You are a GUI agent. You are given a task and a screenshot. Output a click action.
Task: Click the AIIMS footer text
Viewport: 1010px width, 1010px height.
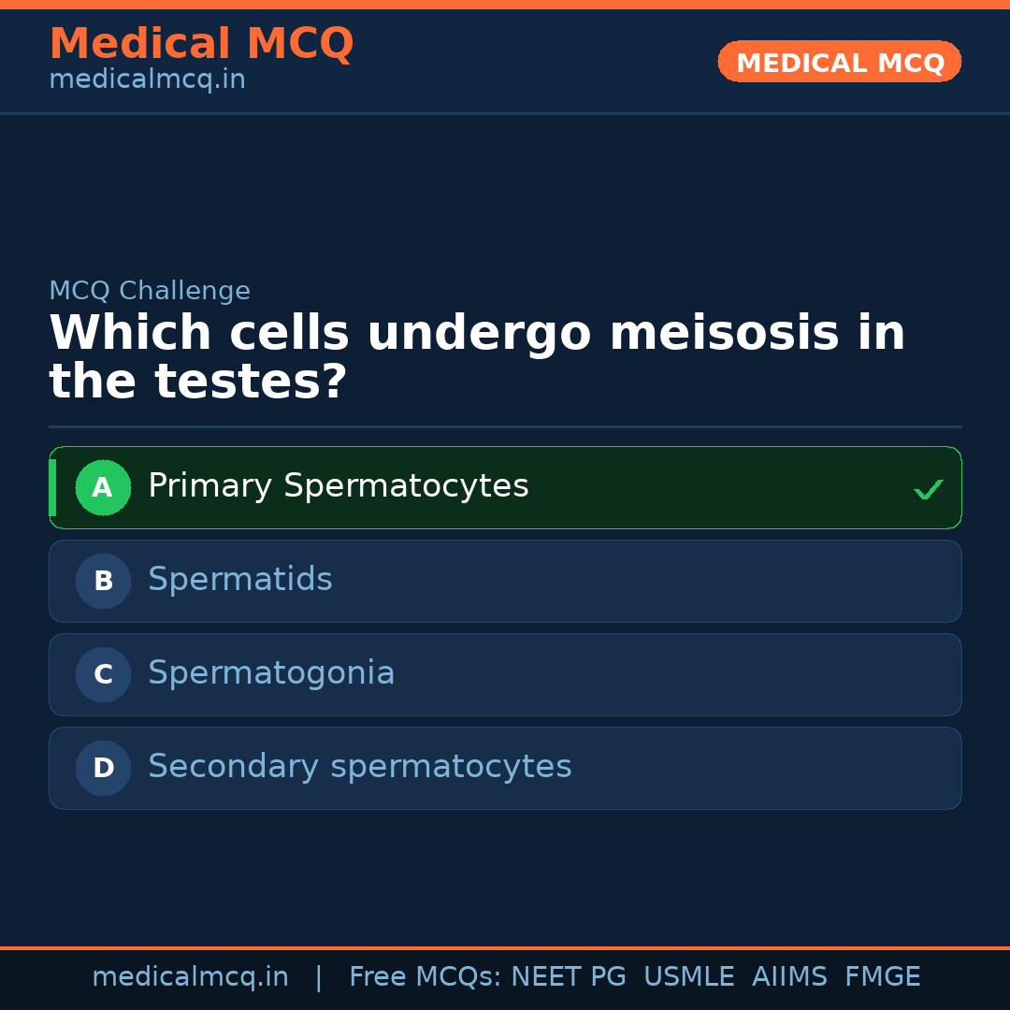pos(789,977)
